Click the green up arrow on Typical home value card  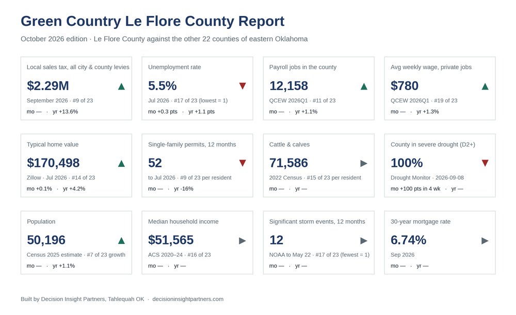click(x=121, y=163)
